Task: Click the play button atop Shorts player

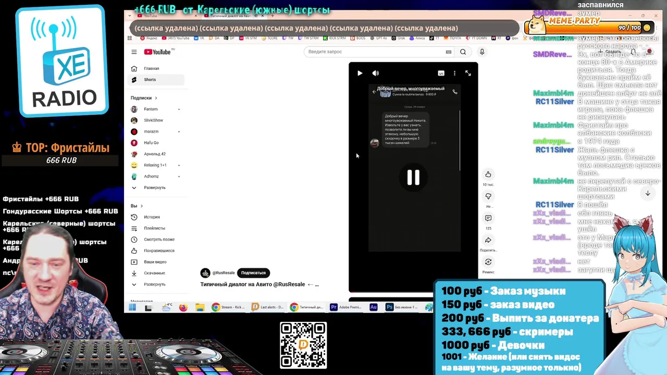Action: tap(360, 73)
